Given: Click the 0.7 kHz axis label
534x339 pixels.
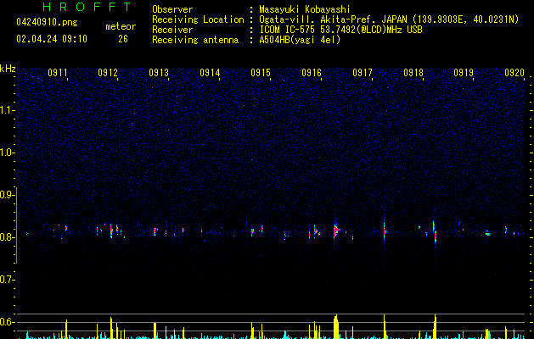Looking at the screenshot, I should (x=8, y=280).
